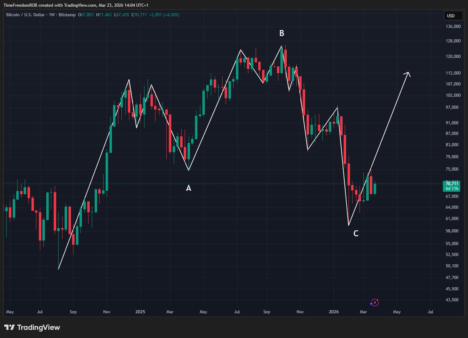This screenshot has height=338, width=468.
Task: Click the close value C70,711 in legend
Action: pyautogui.click(x=140, y=15)
